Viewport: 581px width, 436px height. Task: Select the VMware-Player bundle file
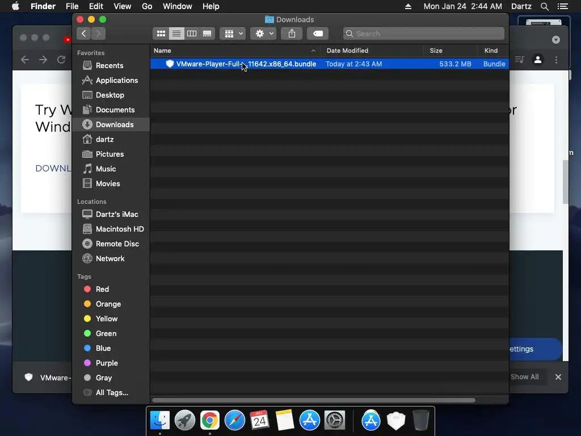pyautogui.click(x=329, y=64)
